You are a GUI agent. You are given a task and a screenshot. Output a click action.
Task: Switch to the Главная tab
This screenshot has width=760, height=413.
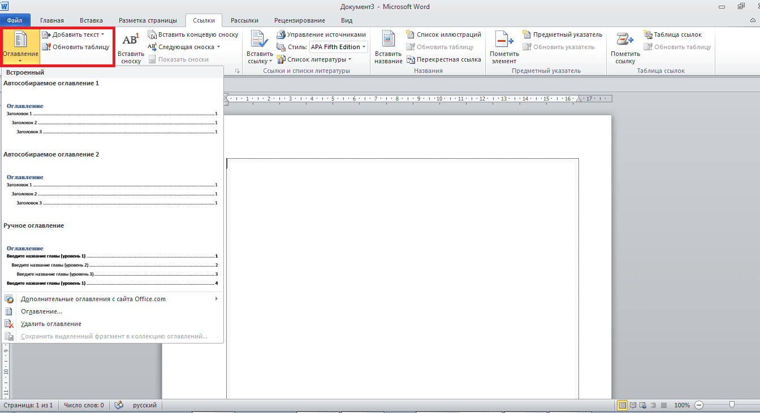(52, 20)
